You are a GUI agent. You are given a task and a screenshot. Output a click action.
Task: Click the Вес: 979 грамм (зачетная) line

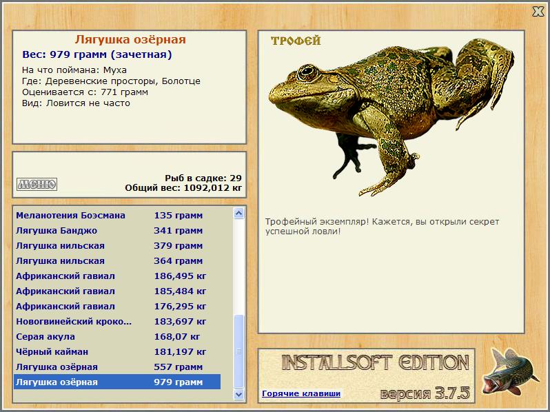(x=97, y=54)
